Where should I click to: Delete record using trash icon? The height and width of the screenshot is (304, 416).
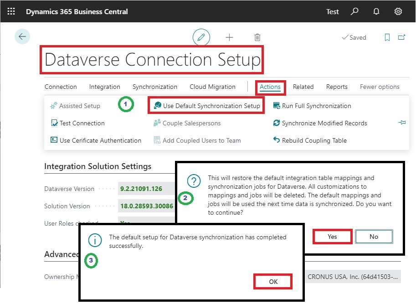[257, 37]
